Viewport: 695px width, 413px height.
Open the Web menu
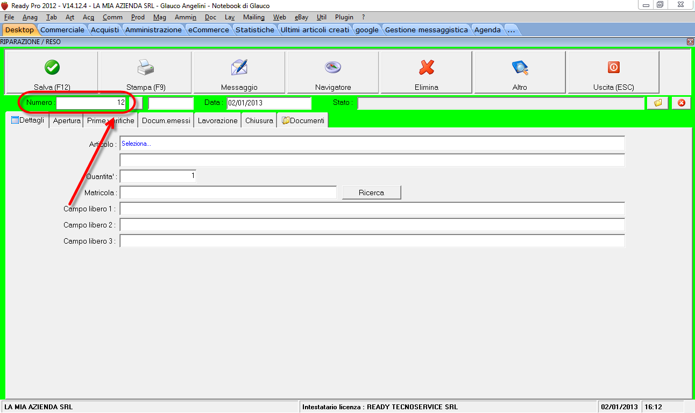pos(280,17)
